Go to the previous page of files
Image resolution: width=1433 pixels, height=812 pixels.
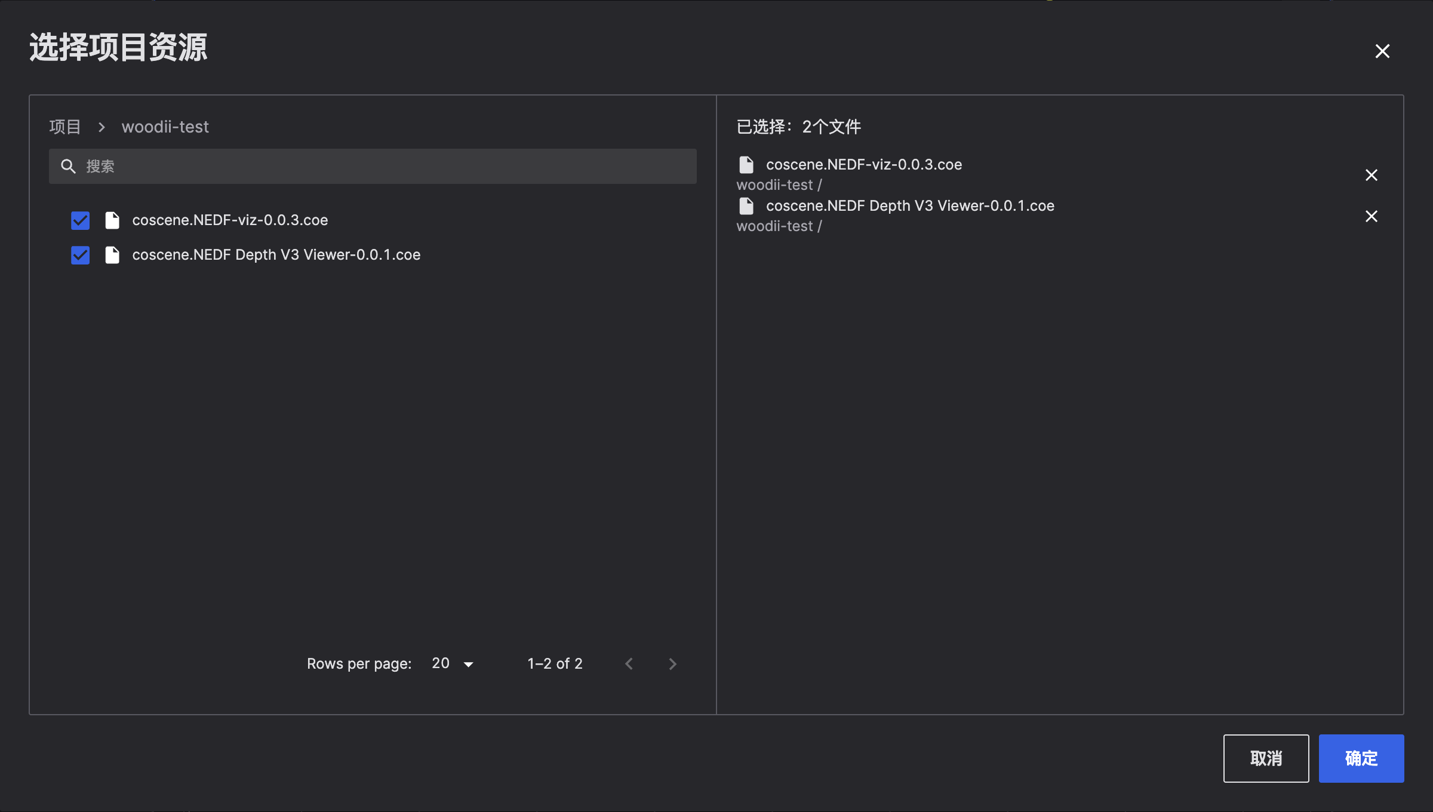tap(629, 664)
